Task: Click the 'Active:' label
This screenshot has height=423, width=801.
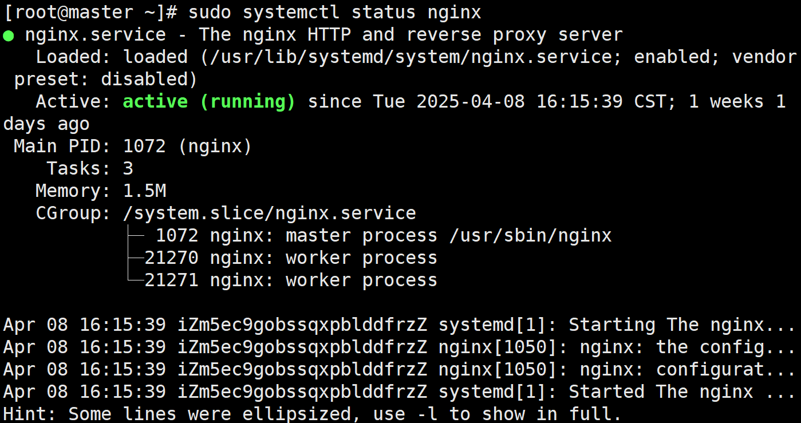Action: (x=74, y=102)
